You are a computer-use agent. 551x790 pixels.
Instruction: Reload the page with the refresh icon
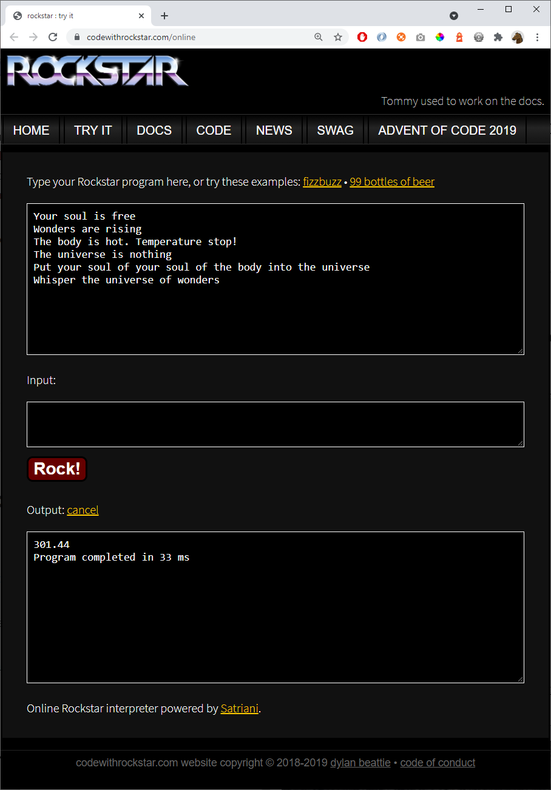point(53,37)
